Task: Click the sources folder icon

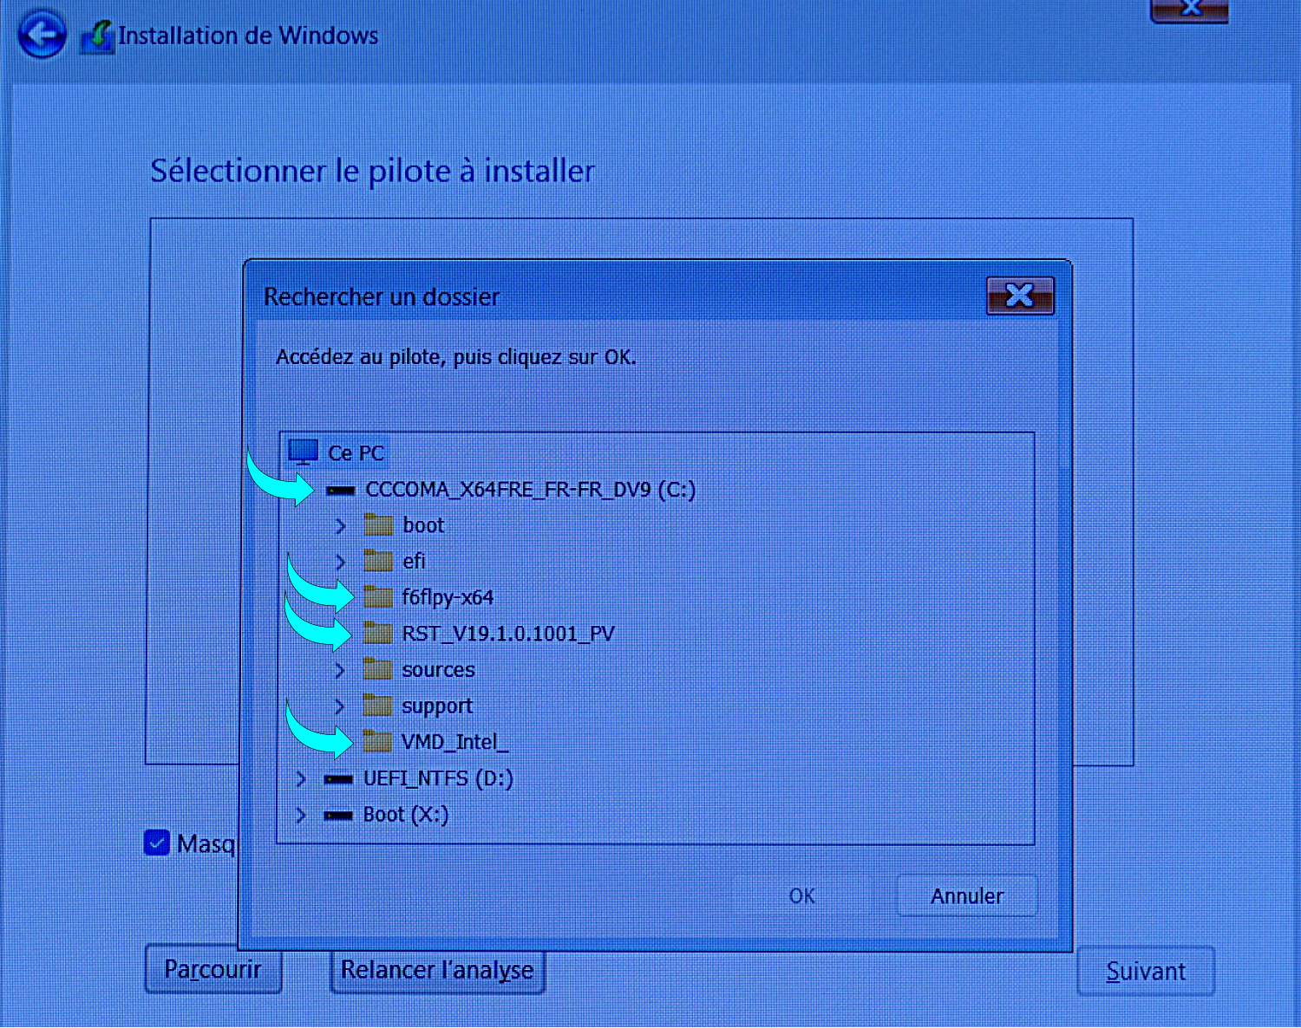Action: point(377,669)
